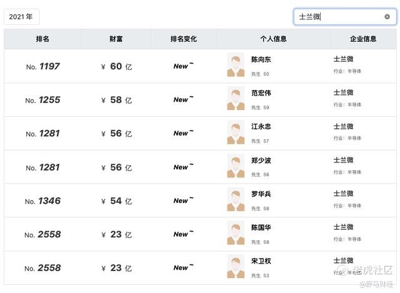Click 范宏伟's avatar picture
This screenshot has height=293, width=400.
[236, 99]
